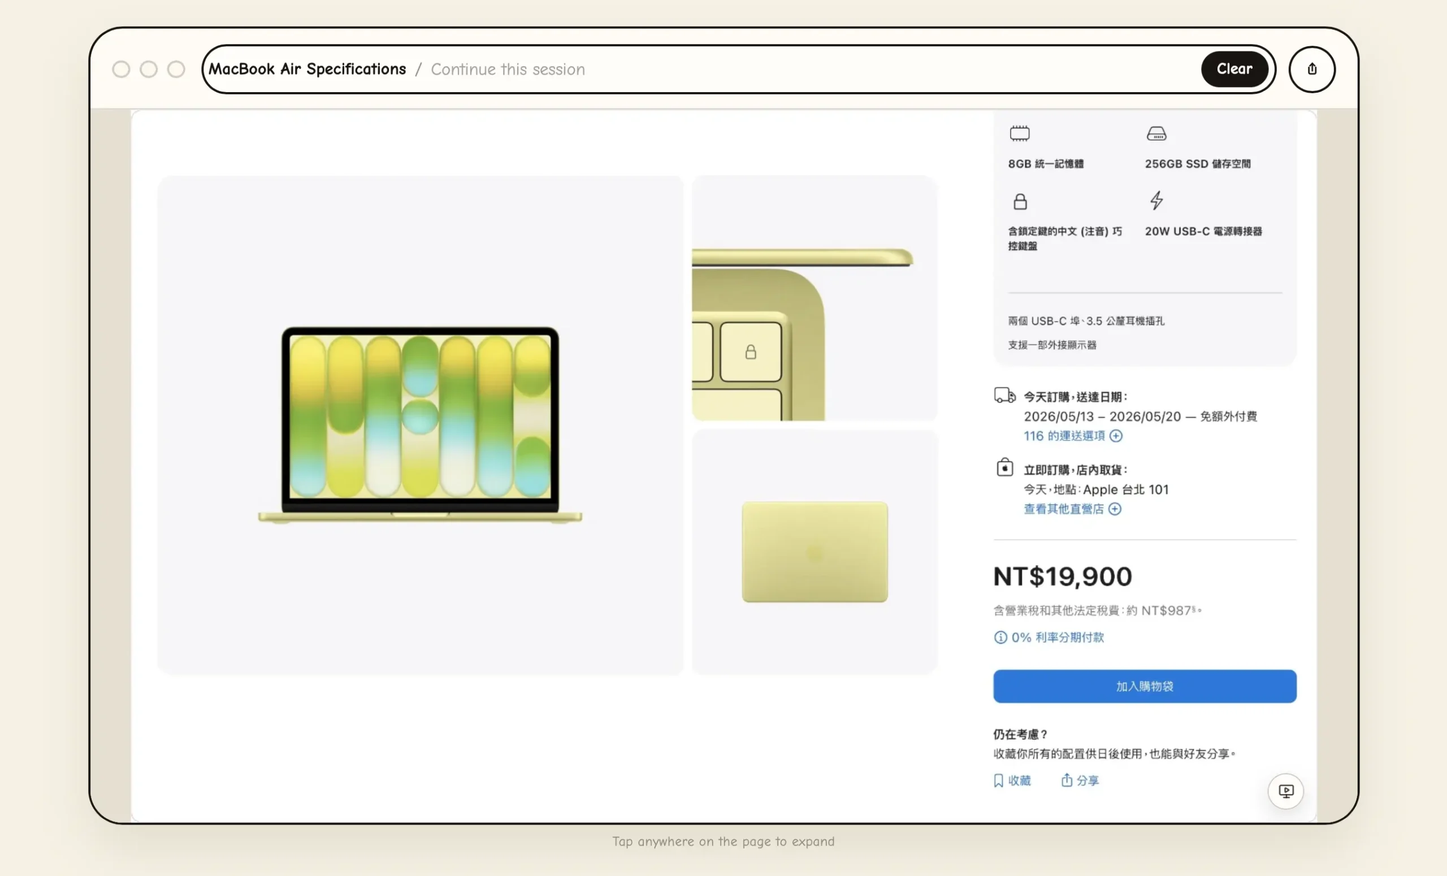Click the lock icon above the keyboard spec
Viewport: 1447px width, 876px height.
1020,202
